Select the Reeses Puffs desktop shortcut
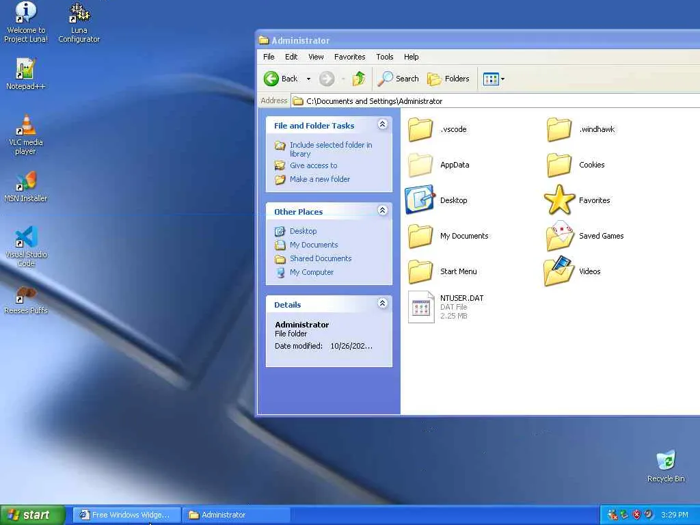The image size is (700, 525). [x=26, y=300]
